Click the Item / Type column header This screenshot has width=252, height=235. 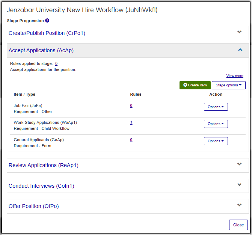[x=24, y=94]
